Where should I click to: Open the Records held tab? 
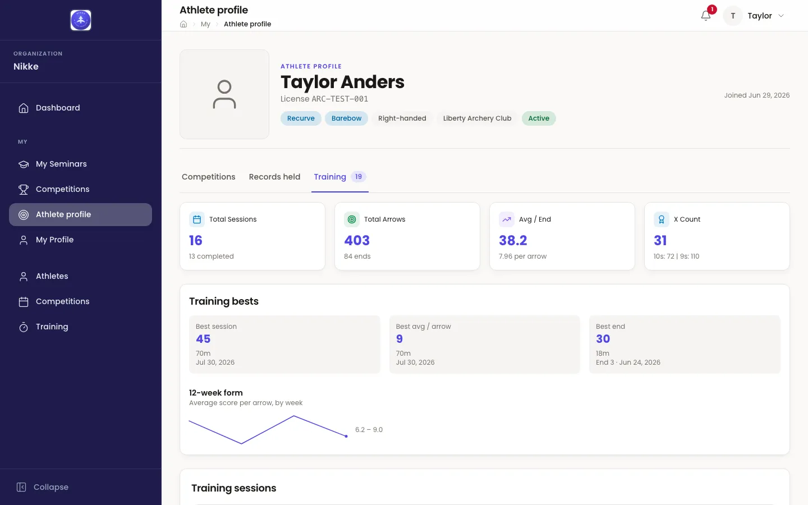(274, 177)
